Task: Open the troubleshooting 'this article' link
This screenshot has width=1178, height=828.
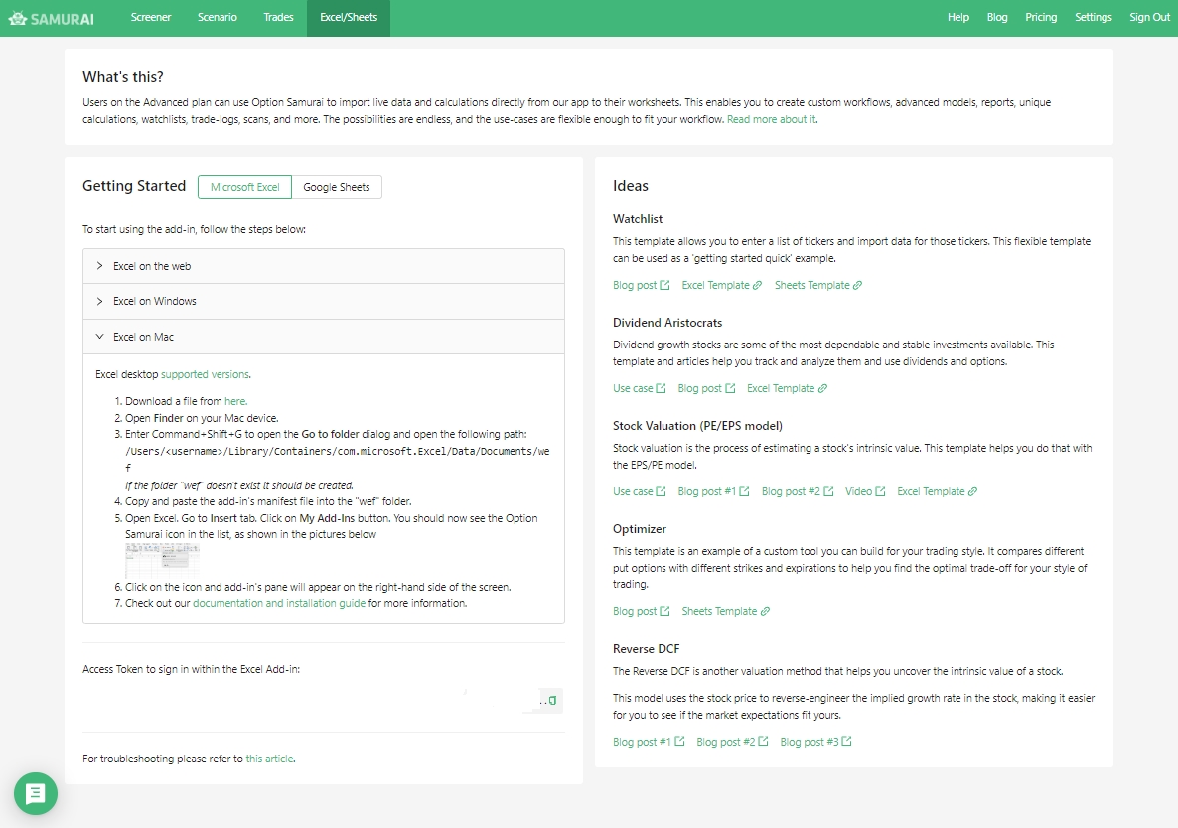Action: [x=269, y=759]
